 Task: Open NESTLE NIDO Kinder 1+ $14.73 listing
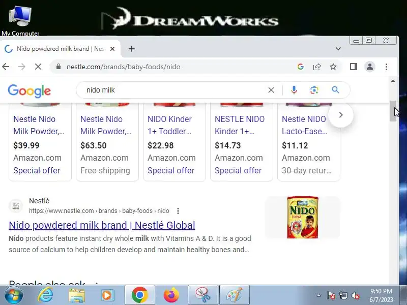240,125
